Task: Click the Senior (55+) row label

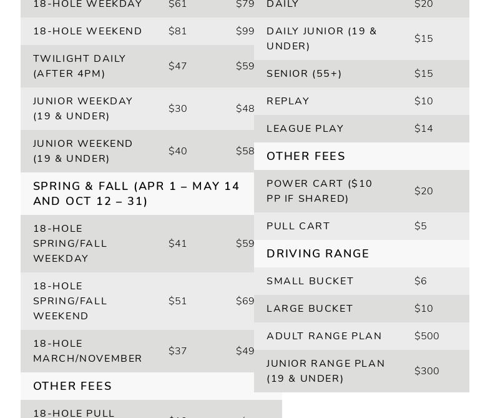Action: pyautogui.click(x=304, y=74)
